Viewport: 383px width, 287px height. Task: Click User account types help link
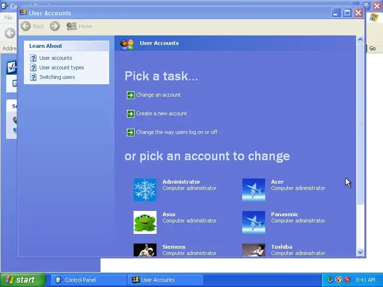62,67
